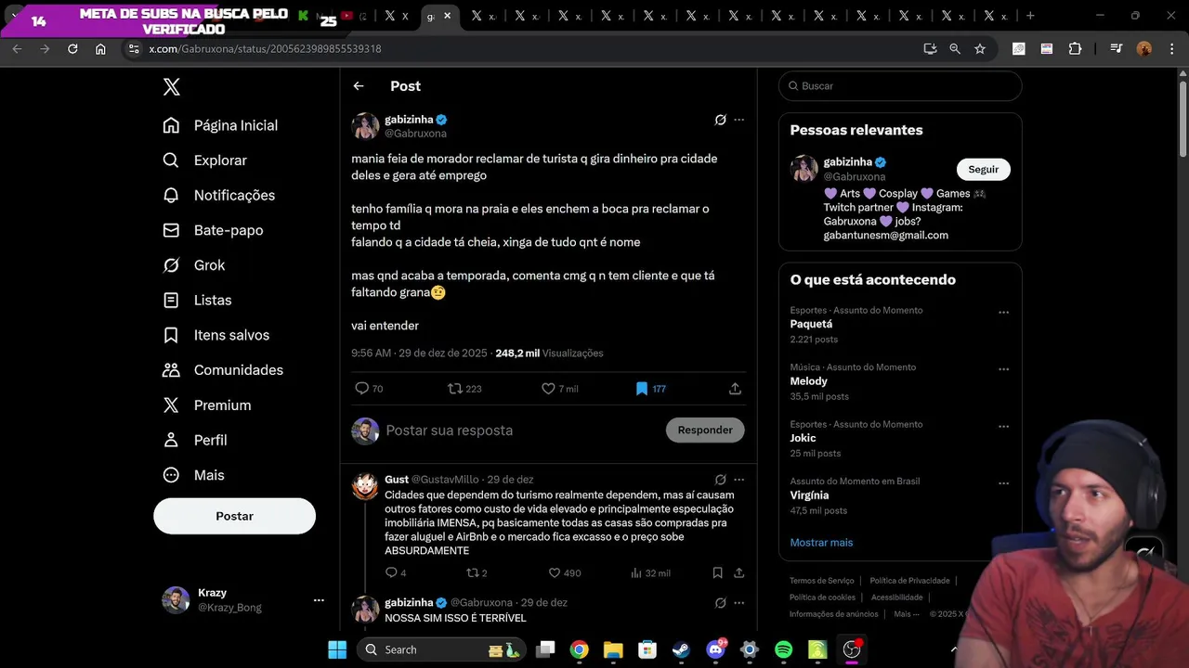Repost the main post (223)
Screen dimensions: 1189x668
click(464, 389)
